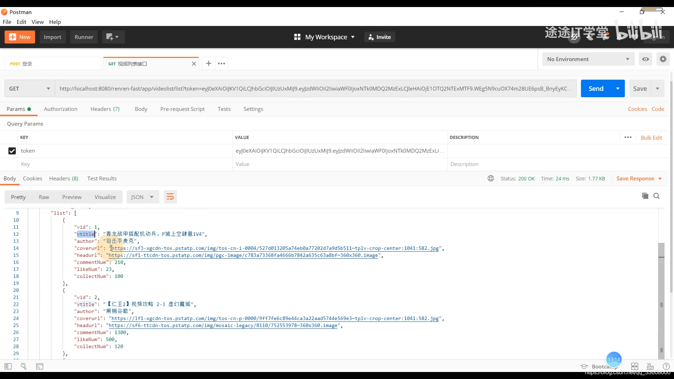Viewport: 674px width, 379px height.
Task: Open the Test Results tab
Action: point(102,179)
